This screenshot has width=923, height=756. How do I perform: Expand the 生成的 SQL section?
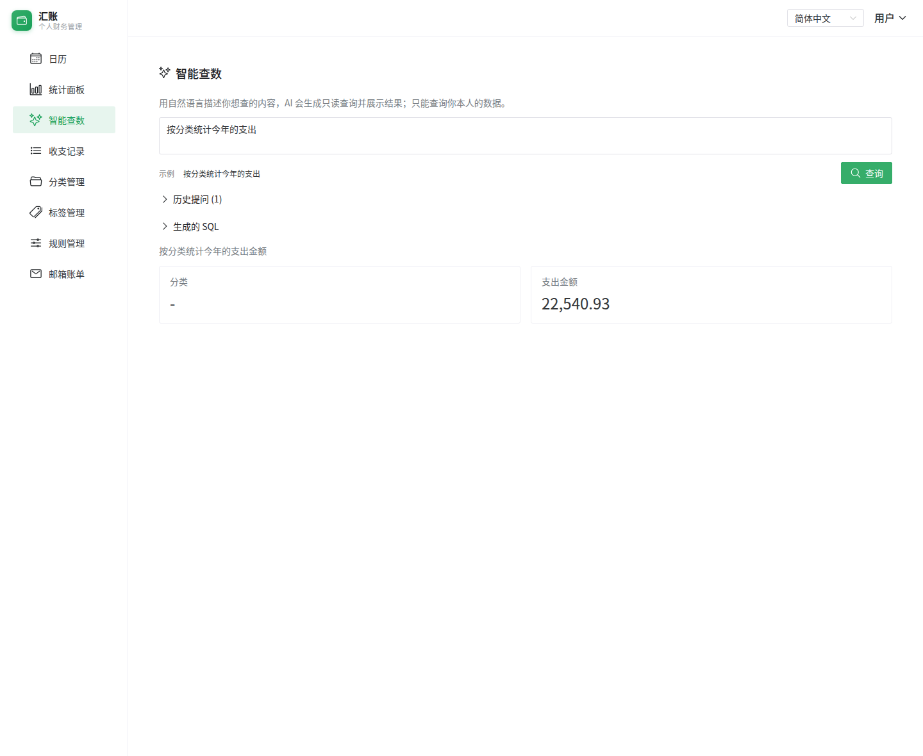click(x=190, y=227)
